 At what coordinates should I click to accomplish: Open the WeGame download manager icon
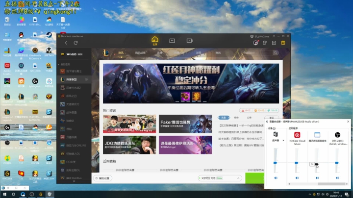274,43
